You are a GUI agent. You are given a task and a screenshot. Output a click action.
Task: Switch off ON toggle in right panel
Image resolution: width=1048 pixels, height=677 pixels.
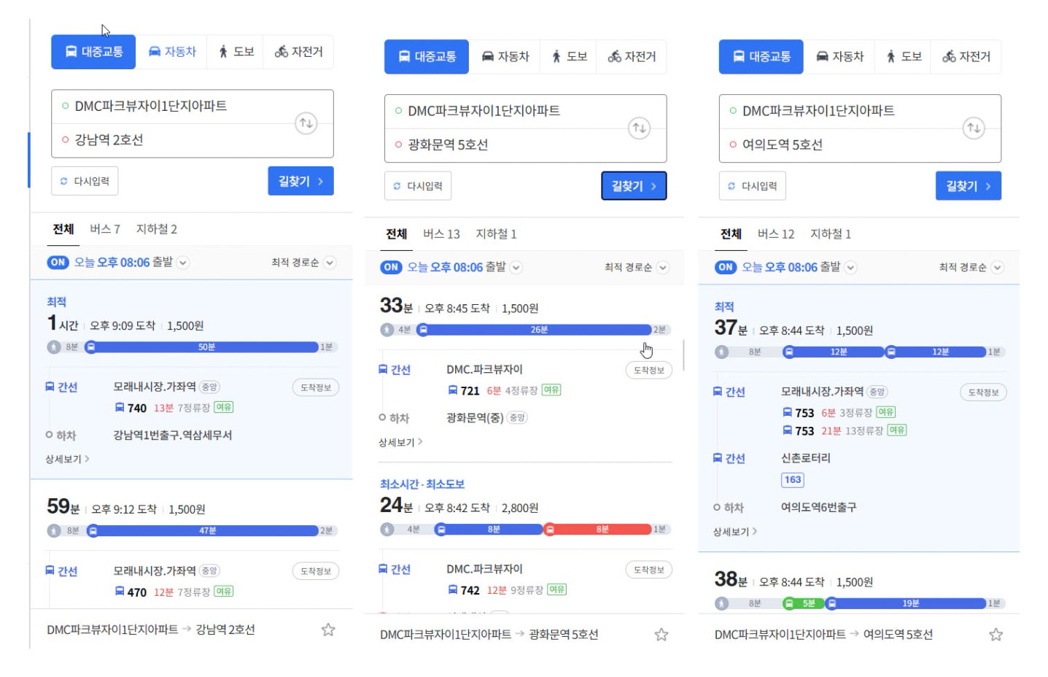[726, 268]
